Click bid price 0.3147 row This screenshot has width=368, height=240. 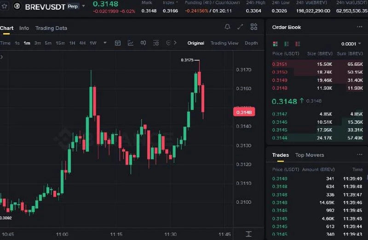(x=317, y=114)
